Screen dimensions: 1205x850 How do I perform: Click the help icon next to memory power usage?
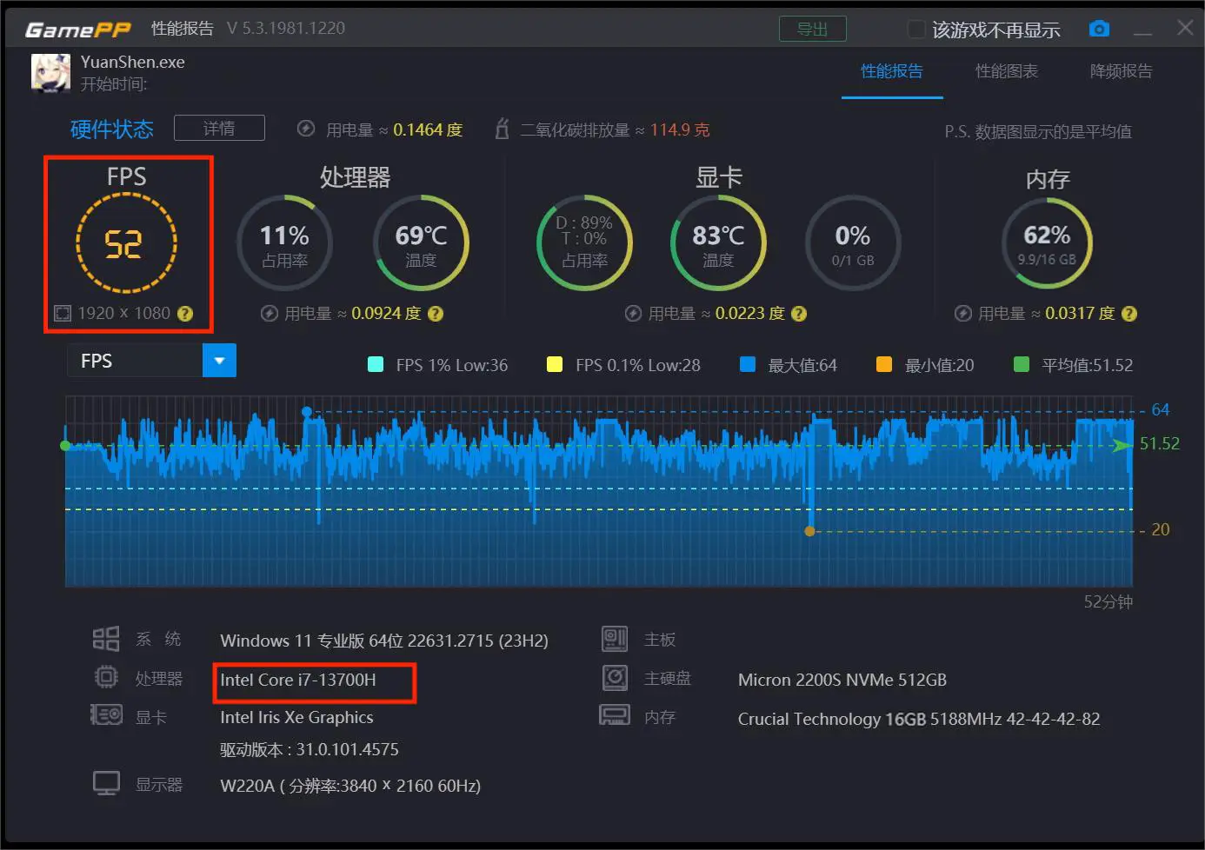pos(1128,314)
